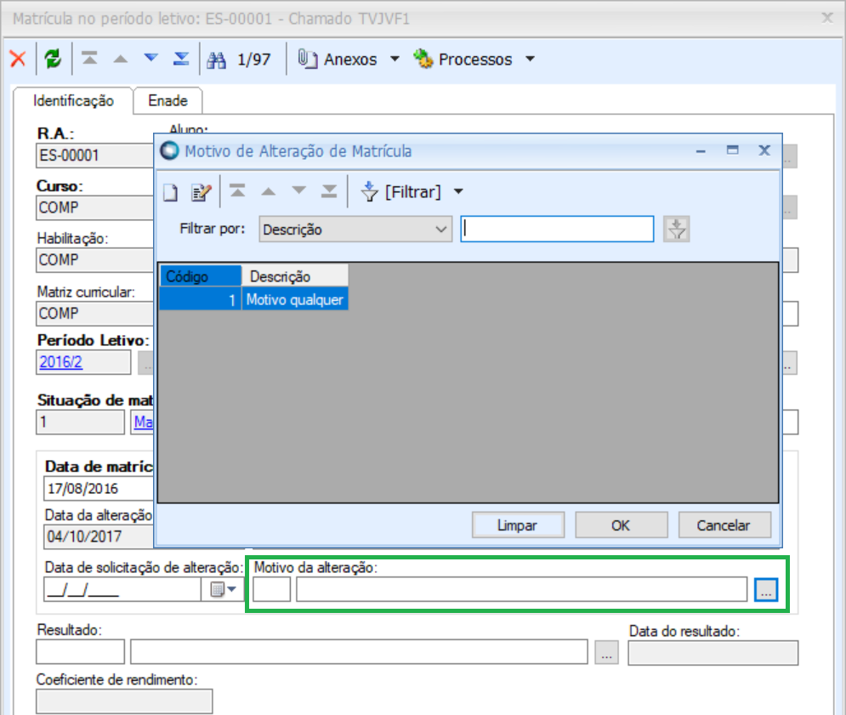Viewport: 846px width, 715px height.
Task: Switch to the Identificação tab
Action: tap(73, 101)
